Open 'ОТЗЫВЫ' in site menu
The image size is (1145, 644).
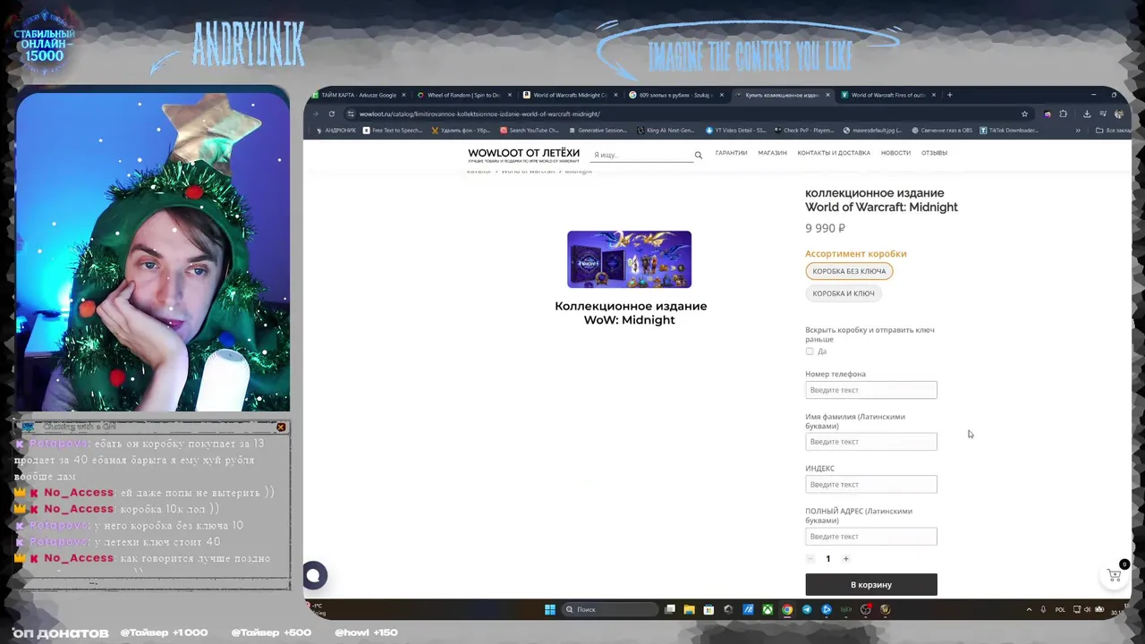934,153
